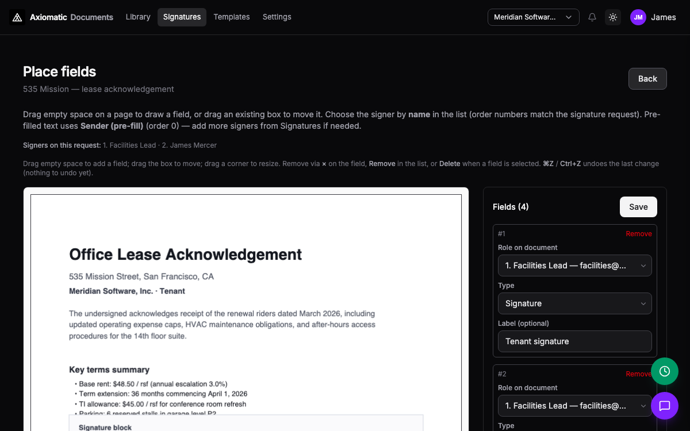Click the Axiomatic triangle logo icon

17,17
